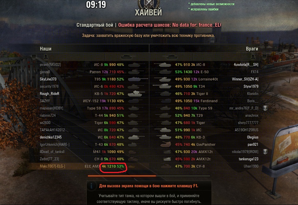Click the red GwPanther artillery icon

point(166,144)
